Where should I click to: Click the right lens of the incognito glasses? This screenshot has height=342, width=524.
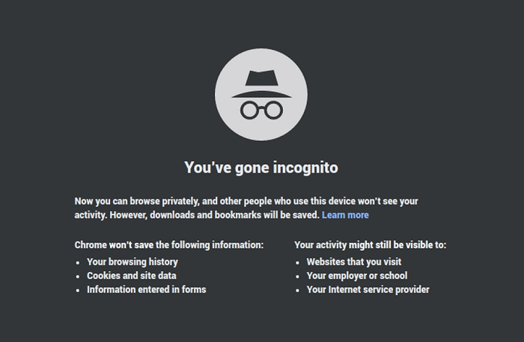coord(274,110)
